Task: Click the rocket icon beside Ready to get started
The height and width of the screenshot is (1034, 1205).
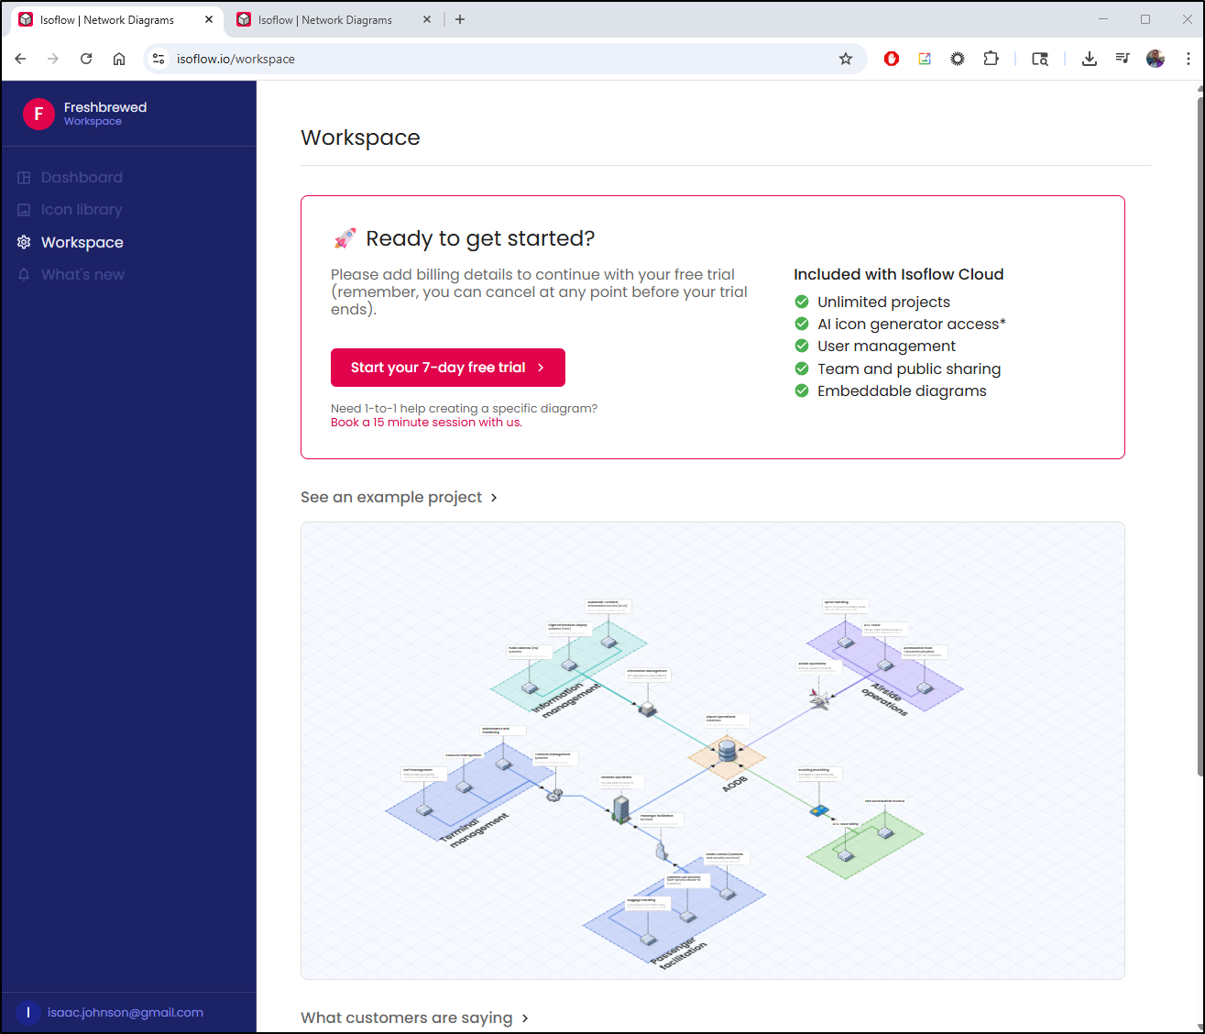Action: (345, 238)
